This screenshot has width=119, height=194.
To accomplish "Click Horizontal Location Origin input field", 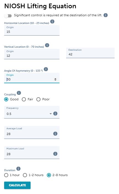I will click(32, 30).
